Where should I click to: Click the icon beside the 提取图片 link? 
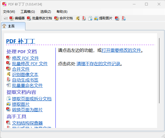tap(8, 104)
